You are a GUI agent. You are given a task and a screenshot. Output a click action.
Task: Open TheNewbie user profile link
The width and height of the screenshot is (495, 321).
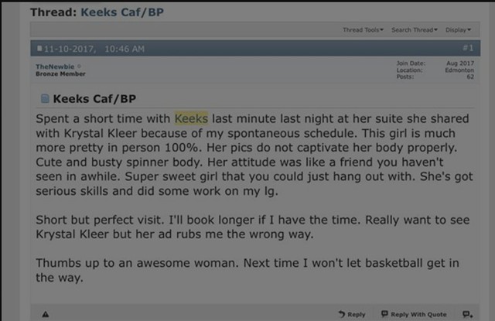[x=55, y=67]
